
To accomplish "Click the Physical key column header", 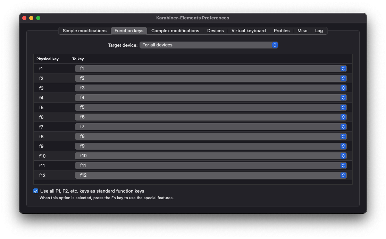I will click(x=48, y=59).
